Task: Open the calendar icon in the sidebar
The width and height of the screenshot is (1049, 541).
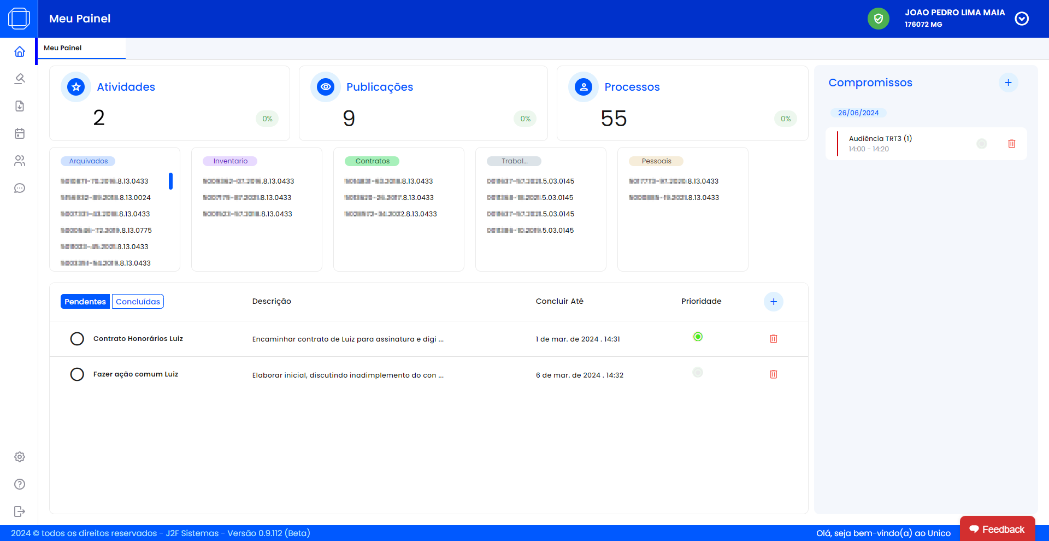Action: (20, 133)
